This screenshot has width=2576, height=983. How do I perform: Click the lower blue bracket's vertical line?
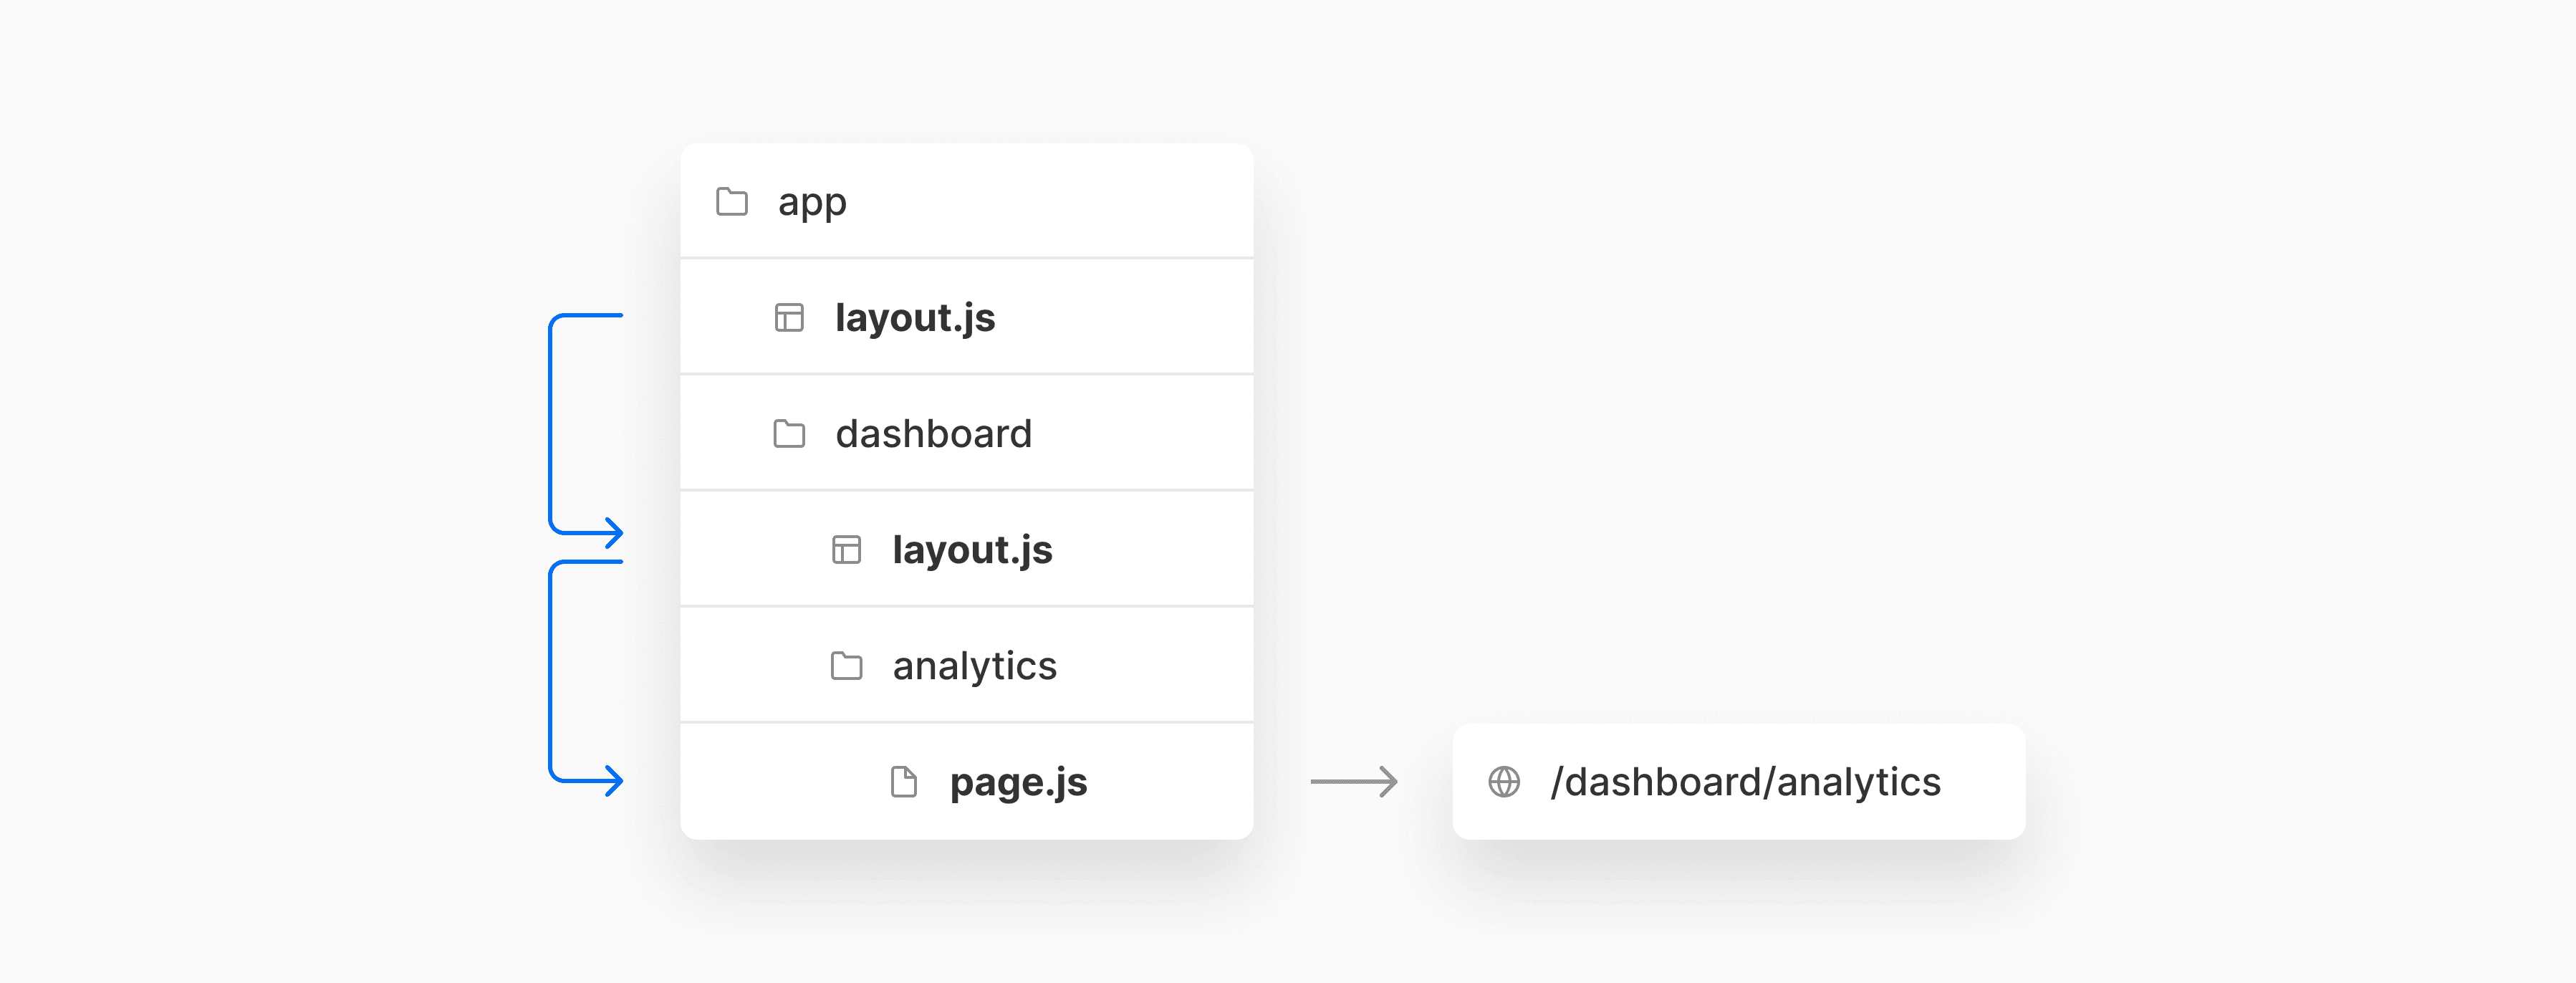pos(550,672)
